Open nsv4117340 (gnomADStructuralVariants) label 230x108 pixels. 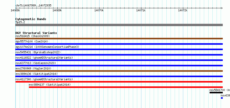tap(44, 79)
